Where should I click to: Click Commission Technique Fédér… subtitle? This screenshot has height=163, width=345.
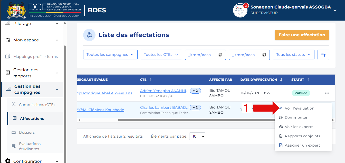(x=165, y=113)
